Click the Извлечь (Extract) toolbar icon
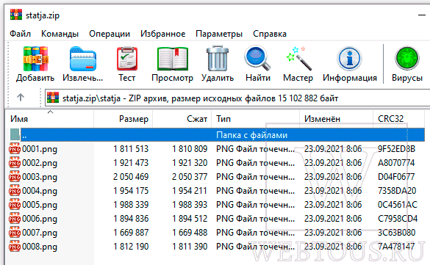 [82, 59]
